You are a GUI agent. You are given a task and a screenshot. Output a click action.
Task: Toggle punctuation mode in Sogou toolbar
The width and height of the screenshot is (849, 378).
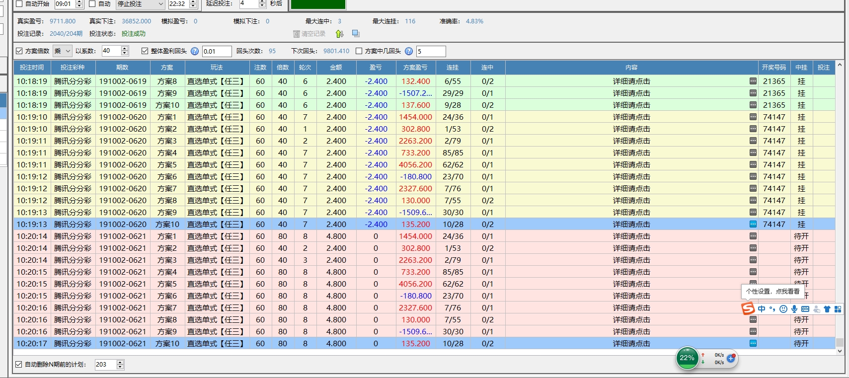pos(772,309)
